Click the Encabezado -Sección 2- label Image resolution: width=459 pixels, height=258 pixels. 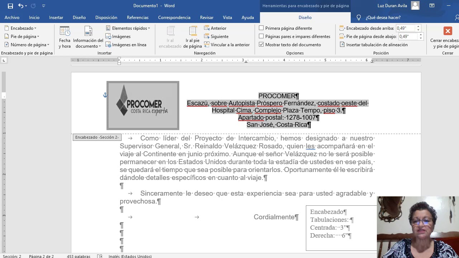[97, 137]
